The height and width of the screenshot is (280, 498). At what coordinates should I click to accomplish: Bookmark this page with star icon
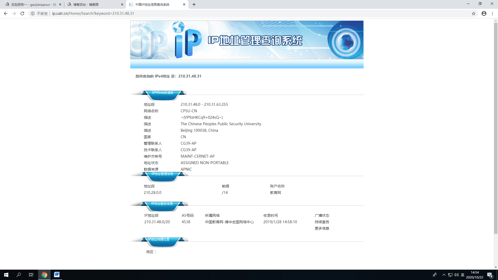pyautogui.click(x=474, y=13)
